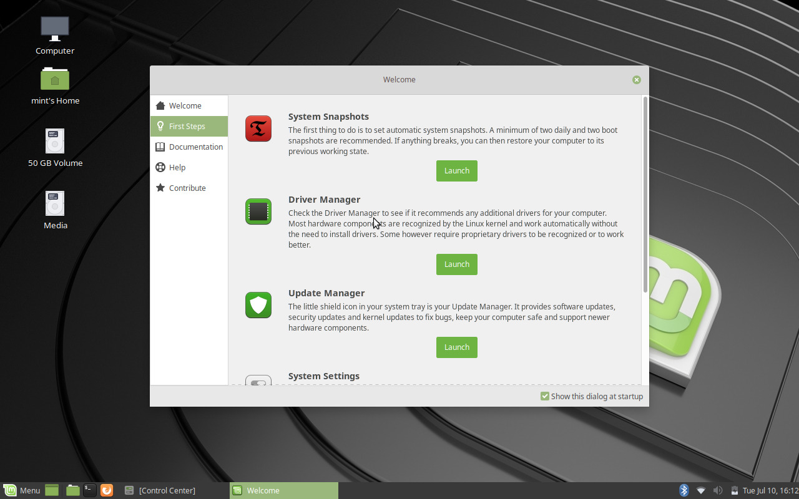
Task: Click the Documentation book icon
Action: point(160,147)
